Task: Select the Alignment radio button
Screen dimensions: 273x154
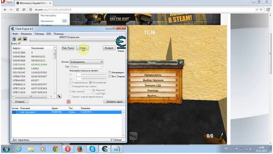Action: point(94,90)
